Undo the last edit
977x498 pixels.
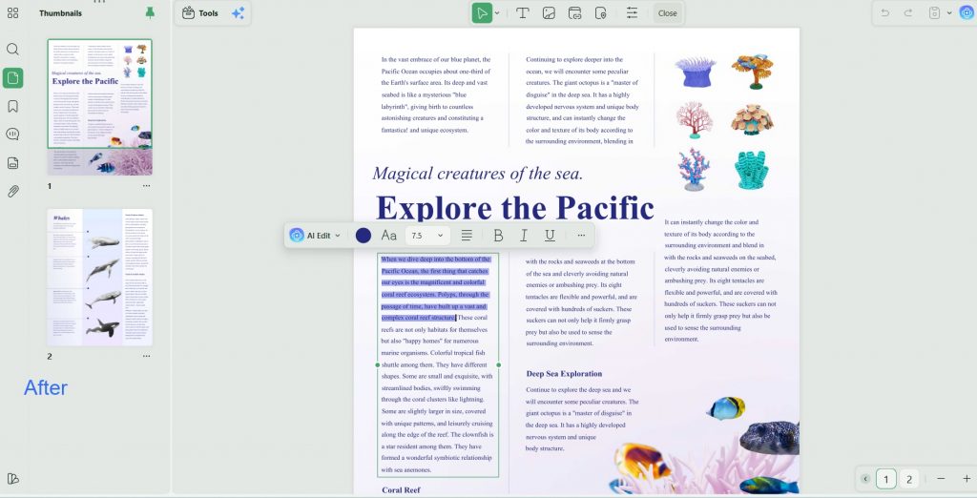coord(884,13)
